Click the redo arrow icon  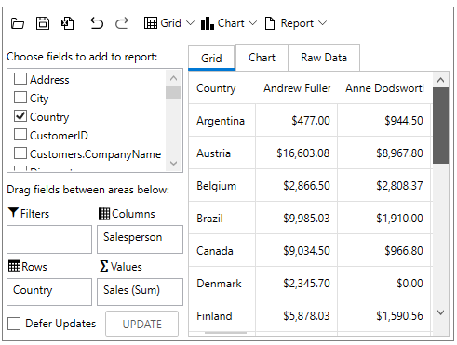pyautogui.click(x=122, y=23)
